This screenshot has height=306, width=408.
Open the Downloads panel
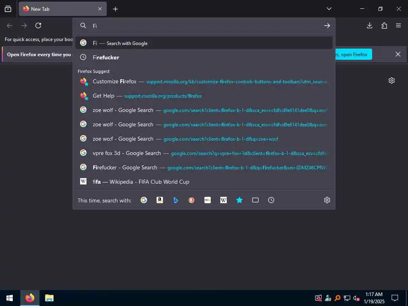pos(369,25)
